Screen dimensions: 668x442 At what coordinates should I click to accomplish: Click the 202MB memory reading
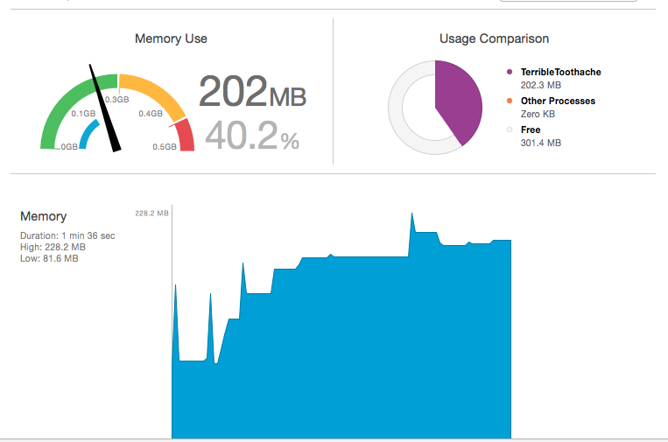coord(252,91)
